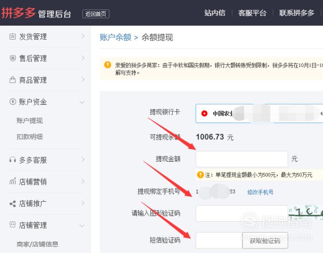Go to 账户提现 submenu page
Screen dimensions: 323x253
tap(29, 121)
